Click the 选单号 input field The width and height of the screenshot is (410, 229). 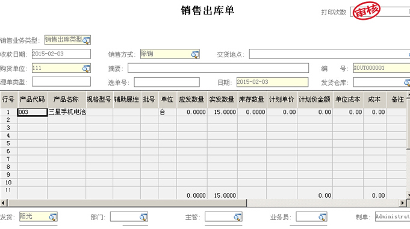167,82
